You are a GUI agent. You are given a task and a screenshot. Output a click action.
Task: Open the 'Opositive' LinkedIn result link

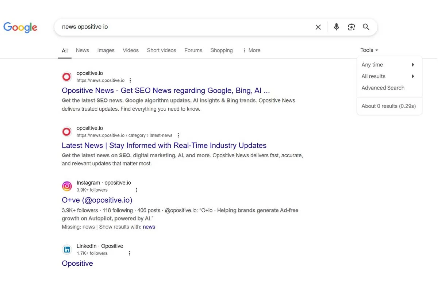click(77, 264)
